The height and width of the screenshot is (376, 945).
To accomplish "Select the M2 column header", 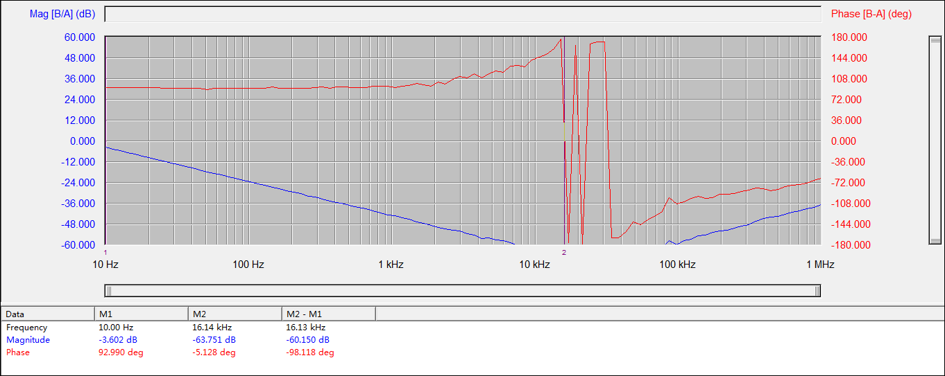I will 235,314.
